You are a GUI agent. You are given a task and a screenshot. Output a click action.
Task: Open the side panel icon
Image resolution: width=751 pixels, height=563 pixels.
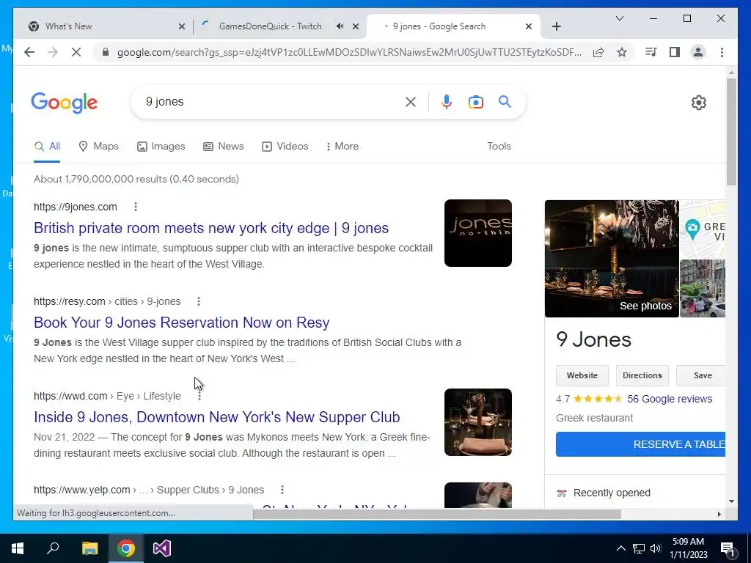click(675, 52)
